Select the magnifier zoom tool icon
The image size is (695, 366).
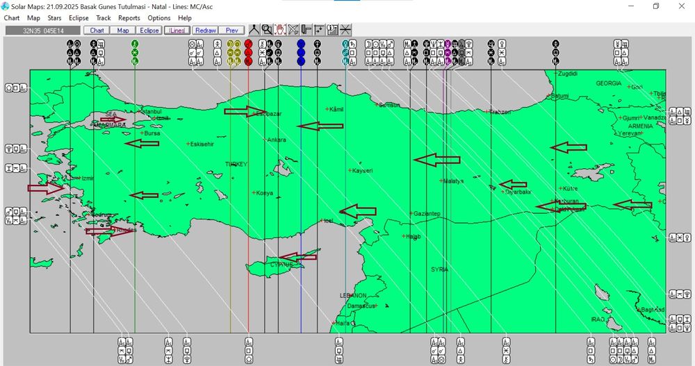tap(268, 30)
